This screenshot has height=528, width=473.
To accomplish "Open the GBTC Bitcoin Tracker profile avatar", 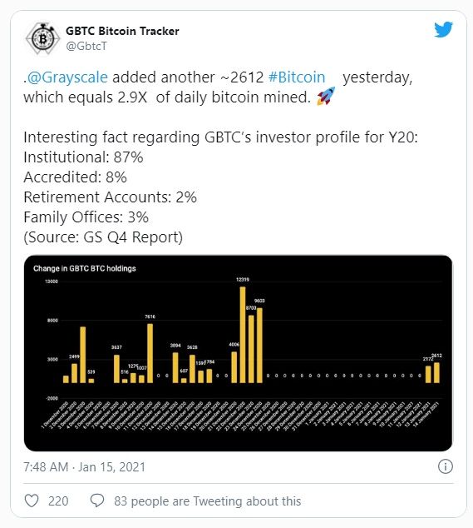I will coord(42,38).
